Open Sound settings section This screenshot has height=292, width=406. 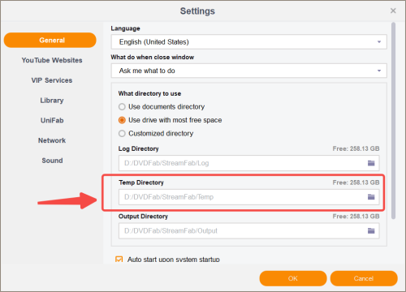pyautogui.click(x=52, y=161)
